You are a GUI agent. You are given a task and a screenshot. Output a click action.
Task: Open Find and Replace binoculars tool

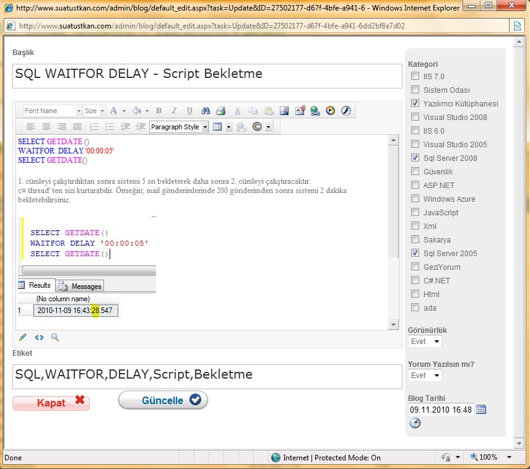(x=206, y=111)
